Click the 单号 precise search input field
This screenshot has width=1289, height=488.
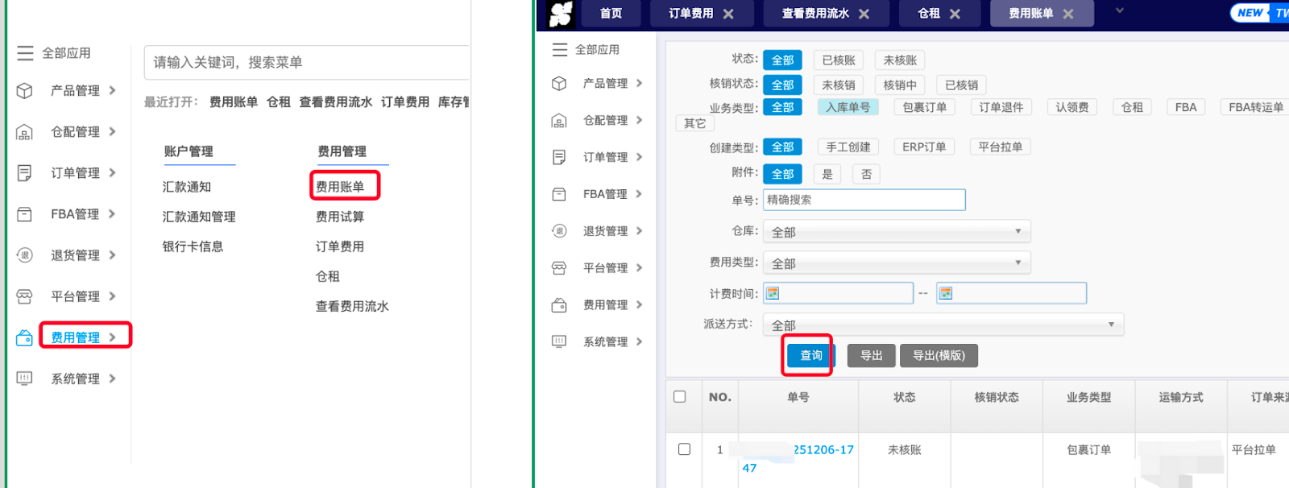[x=864, y=200]
